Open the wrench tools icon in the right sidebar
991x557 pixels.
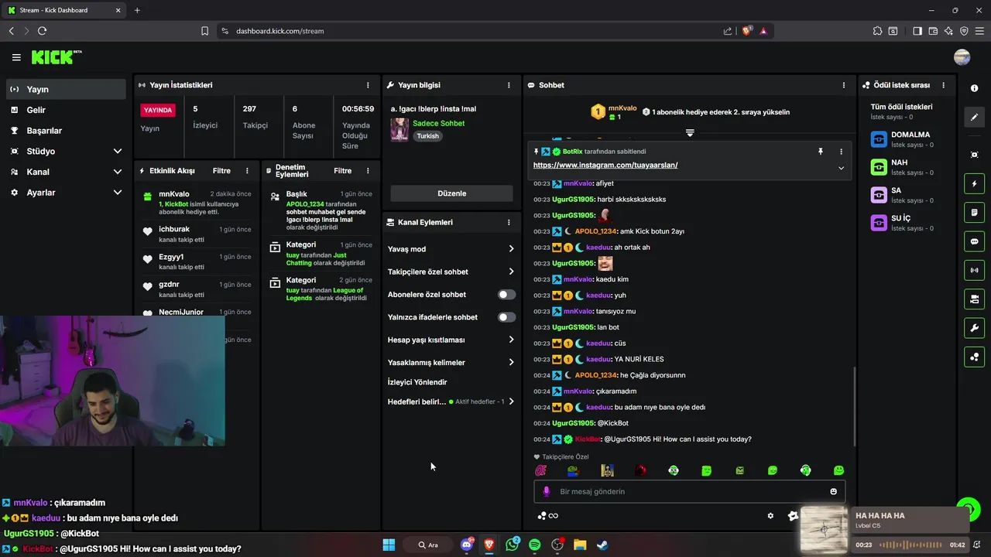(974, 328)
